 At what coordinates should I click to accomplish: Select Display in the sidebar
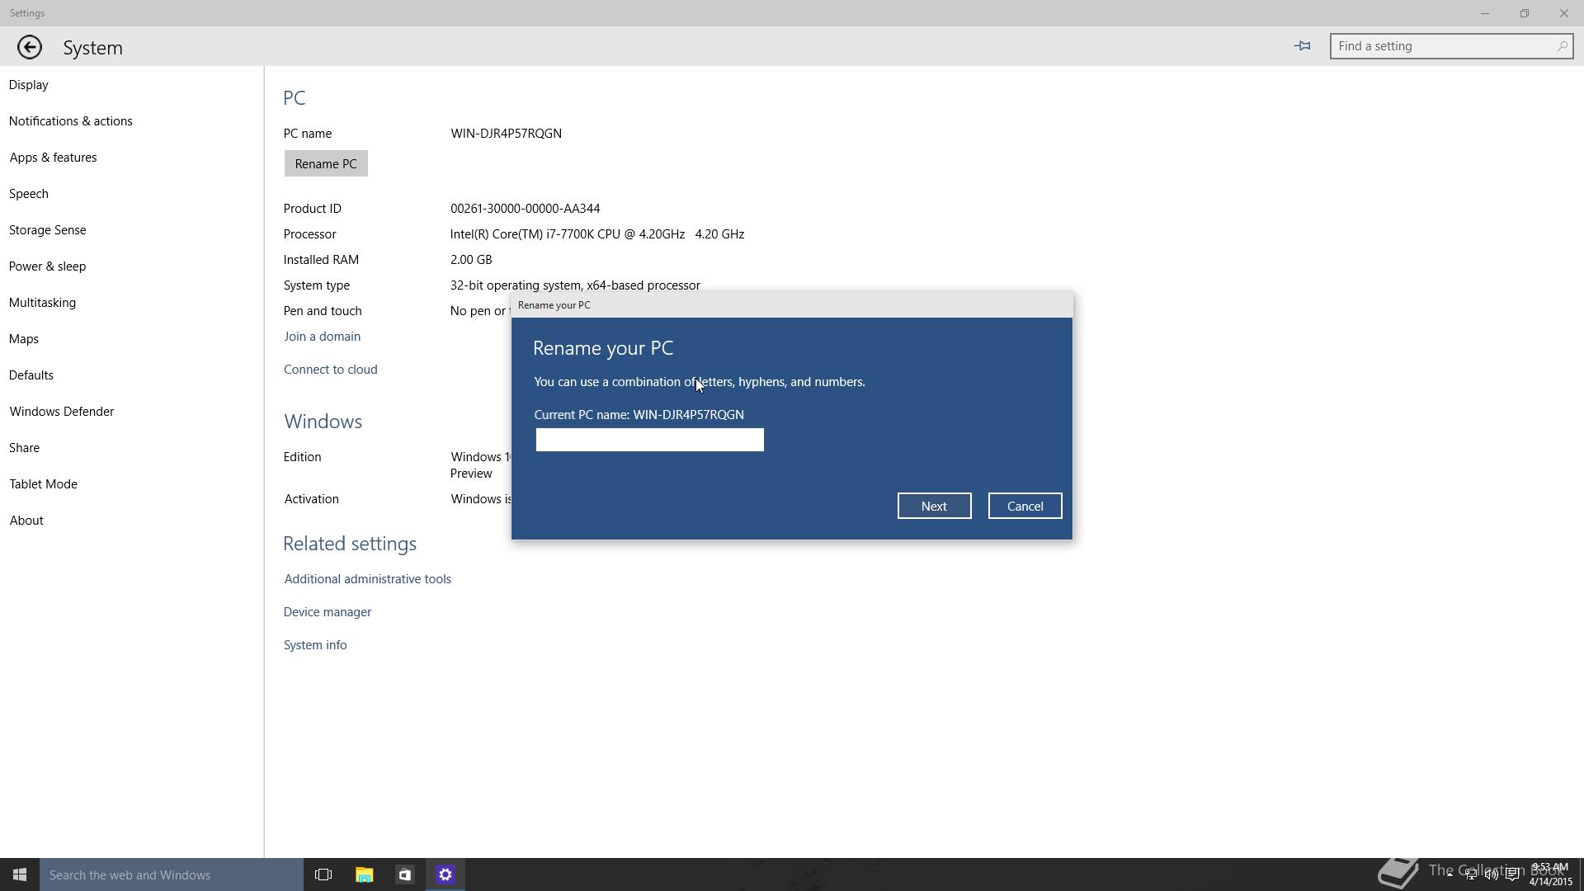pyautogui.click(x=132, y=85)
